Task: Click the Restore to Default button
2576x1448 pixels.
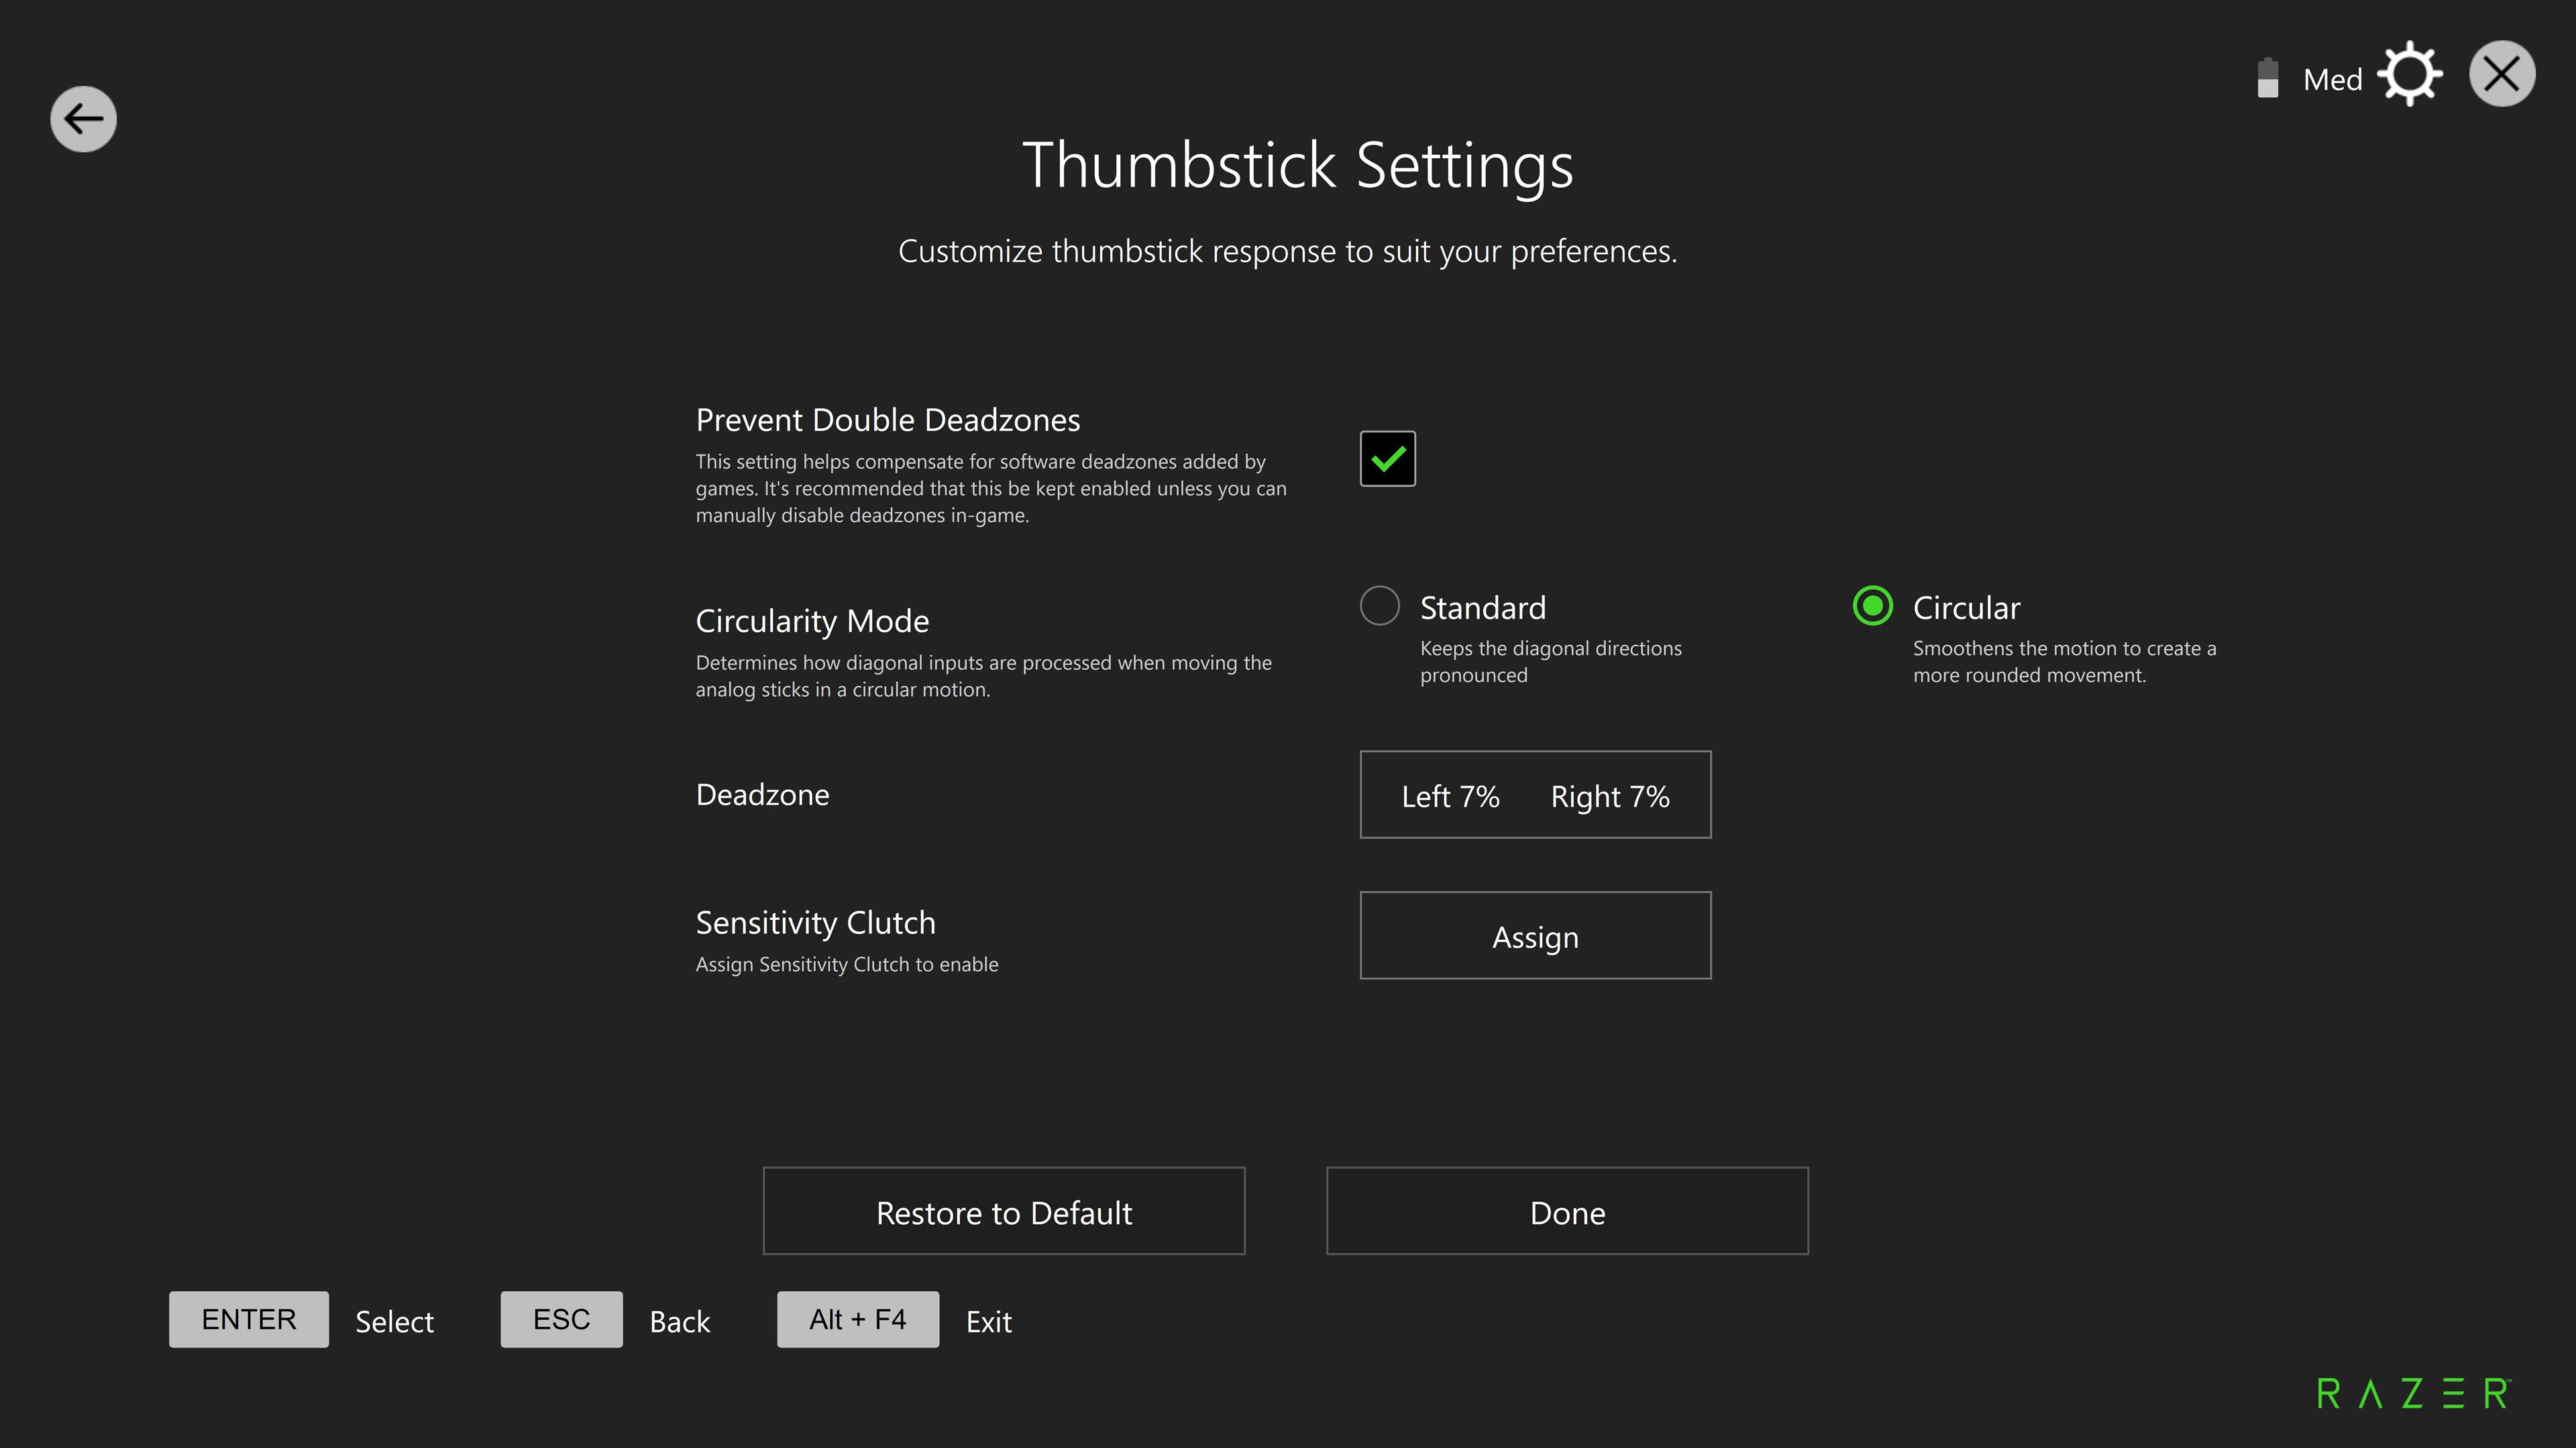Action: click(1003, 1211)
